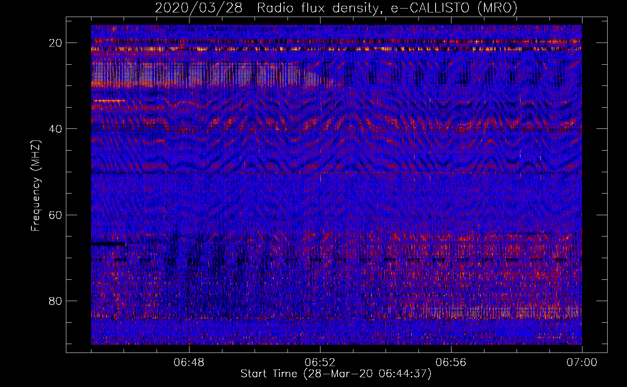The height and width of the screenshot is (387, 627).
Task: Click the 40 frequency axis label
Action: [55, 129]
